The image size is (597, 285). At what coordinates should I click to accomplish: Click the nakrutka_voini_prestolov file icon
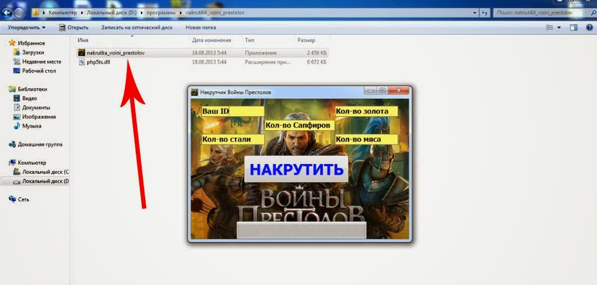point(82,53)
